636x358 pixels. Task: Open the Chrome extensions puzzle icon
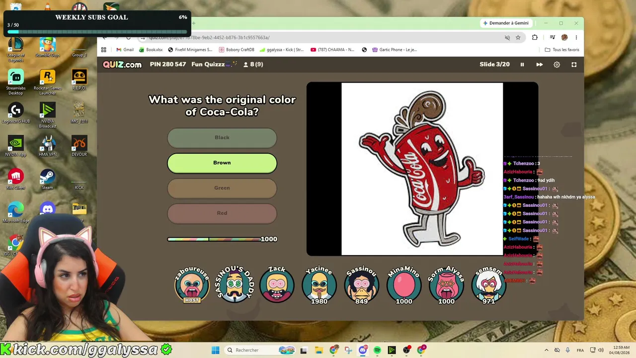click(x=535, y=37)
